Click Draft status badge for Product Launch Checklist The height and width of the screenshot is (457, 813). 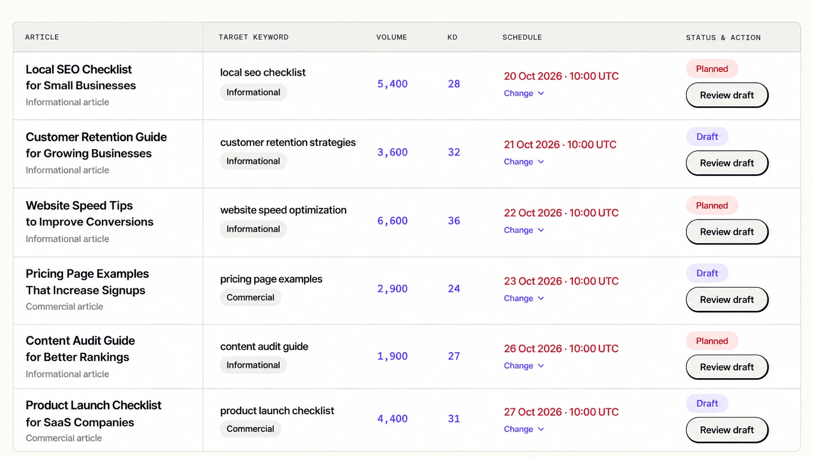coord(707,403)
